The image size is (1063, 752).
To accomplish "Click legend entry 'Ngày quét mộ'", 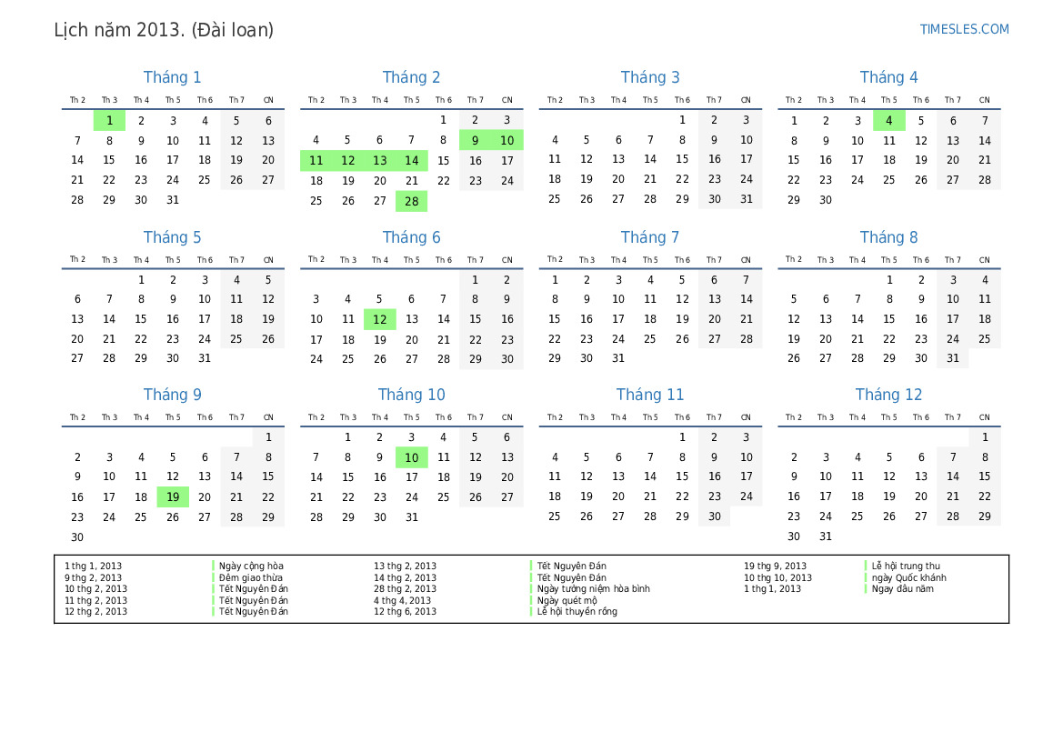I will 567,601.
